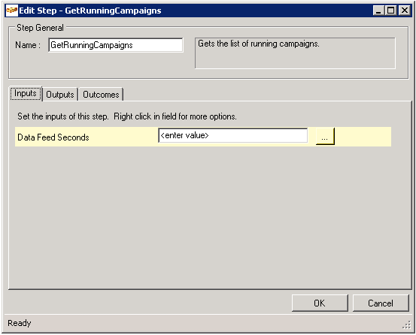This screenshot has height=335, width=416.
Task: Close the Edit Step dialog
Action: (405, 11)
